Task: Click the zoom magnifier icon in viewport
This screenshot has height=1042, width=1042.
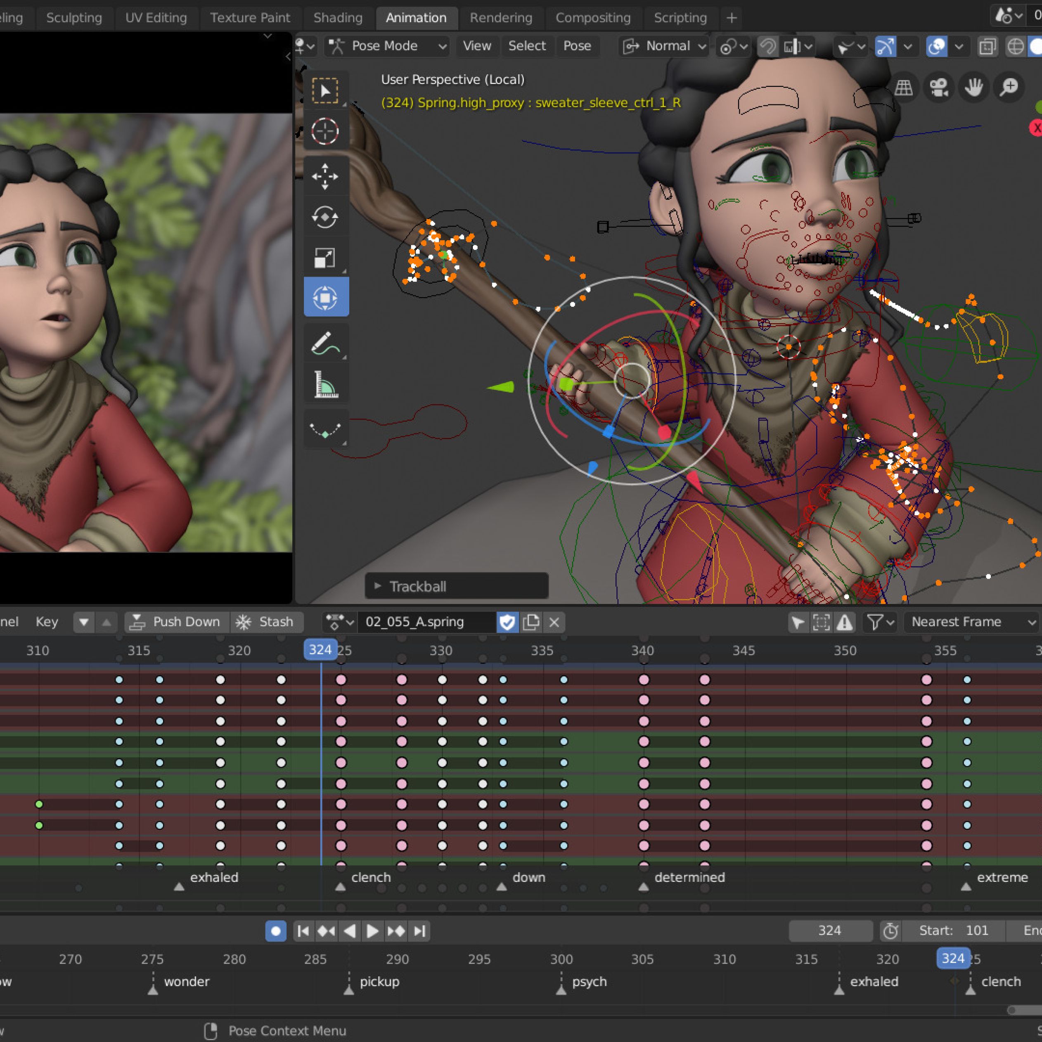Action: click(x=1009, y=88)
